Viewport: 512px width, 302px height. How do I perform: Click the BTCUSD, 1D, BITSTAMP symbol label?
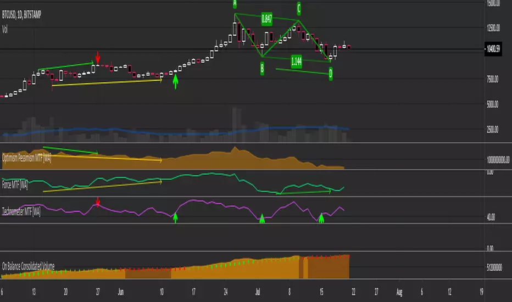[21, 15]
